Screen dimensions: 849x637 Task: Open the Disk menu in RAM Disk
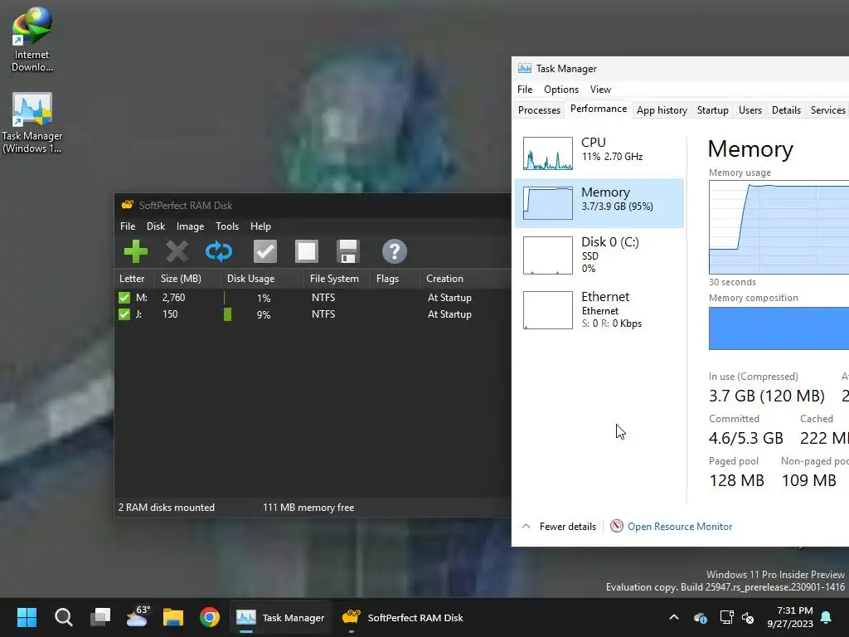[x=156, y=226]
